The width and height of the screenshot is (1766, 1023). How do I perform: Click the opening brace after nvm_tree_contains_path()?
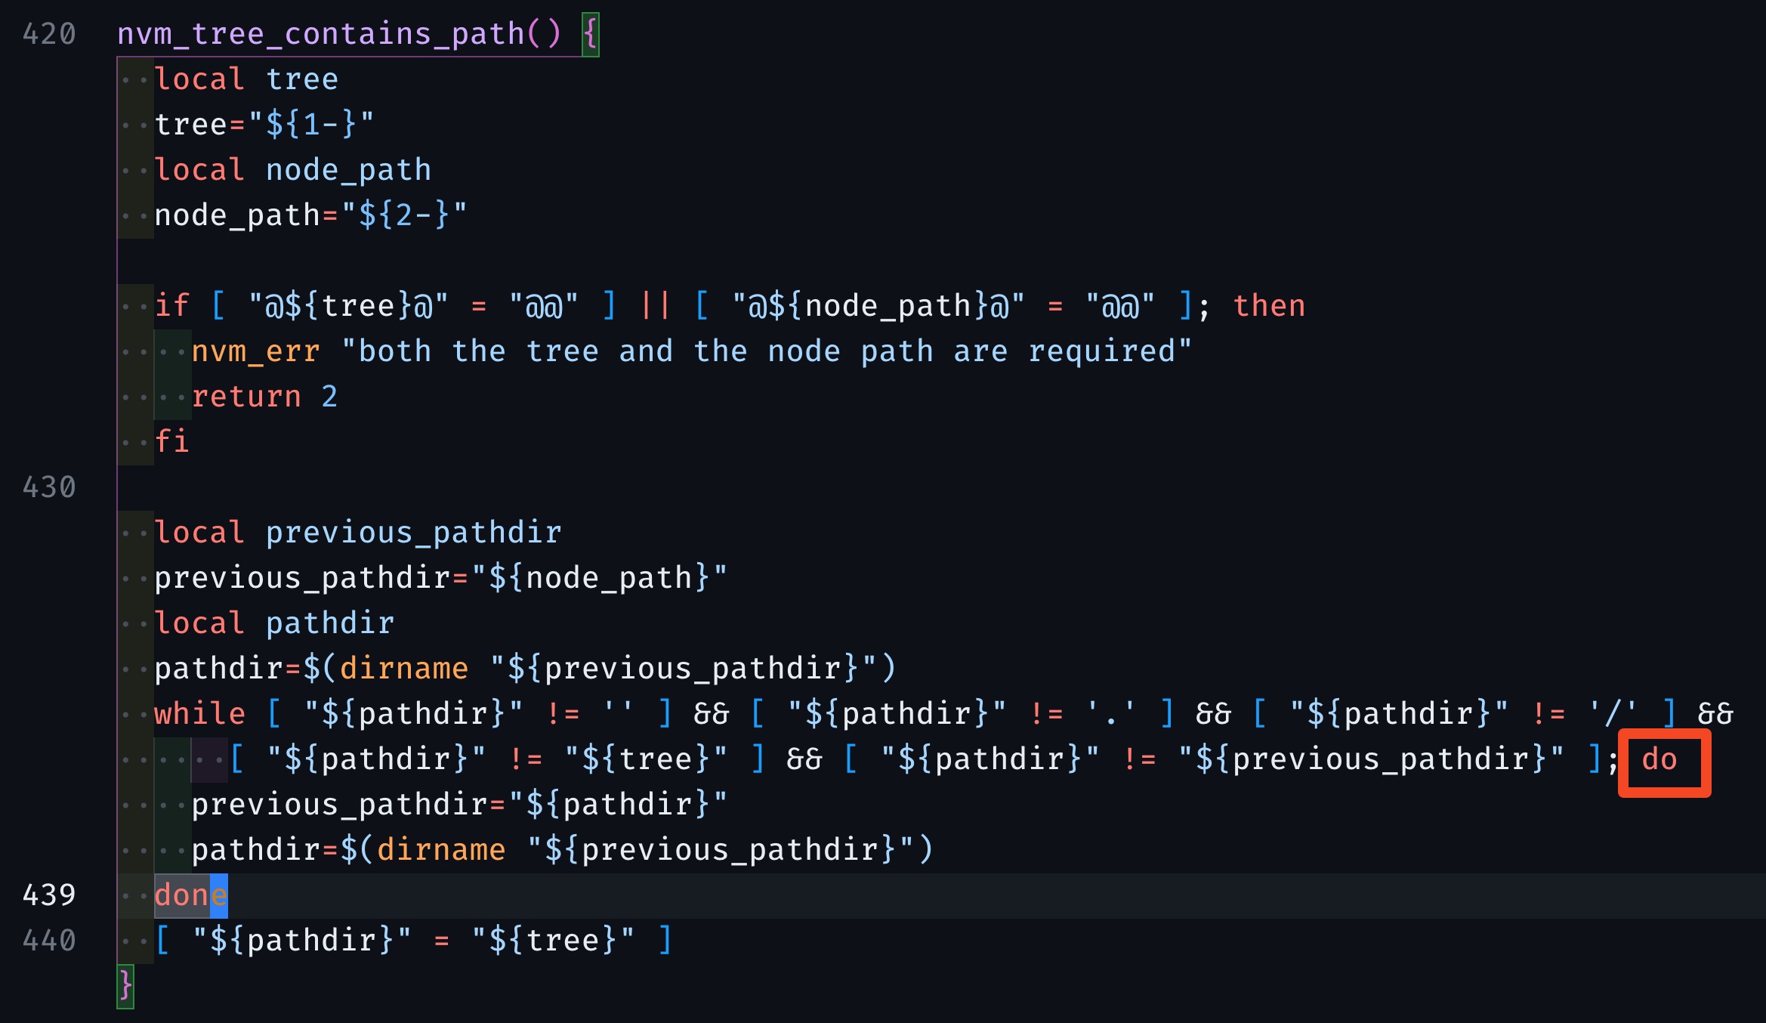591,34
